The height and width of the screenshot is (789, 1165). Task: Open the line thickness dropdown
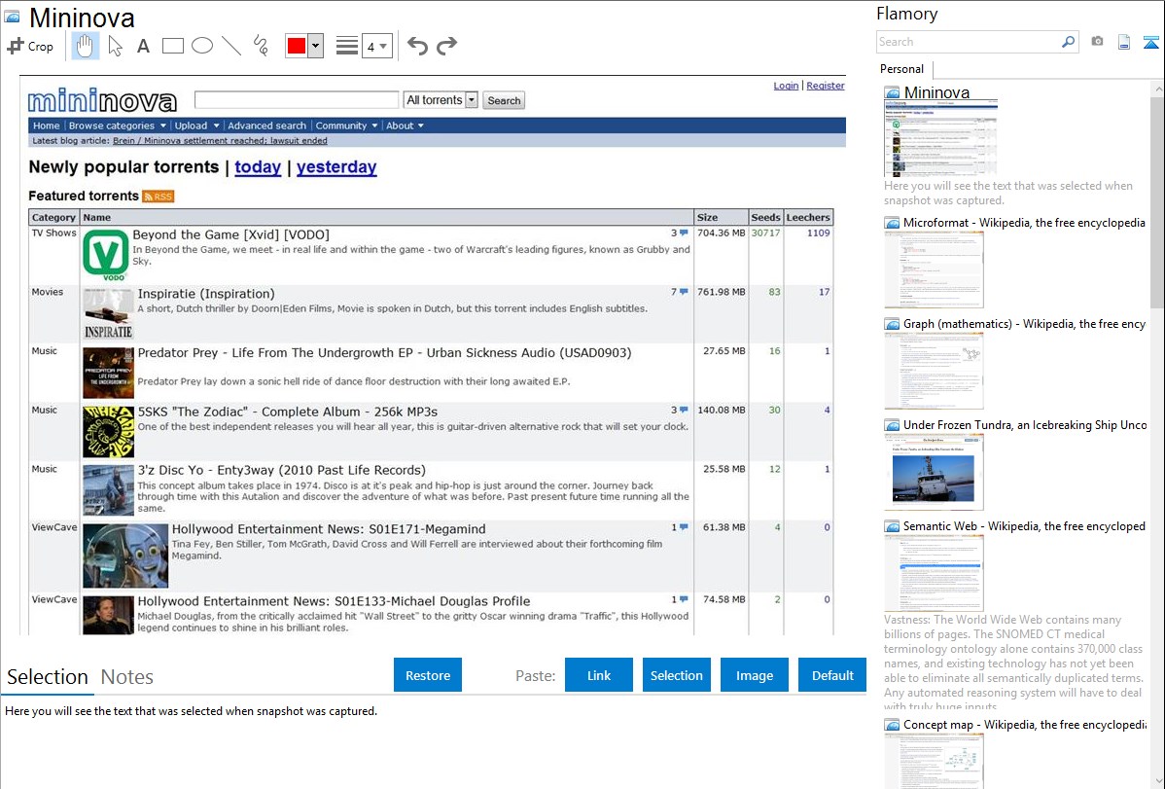376,46
